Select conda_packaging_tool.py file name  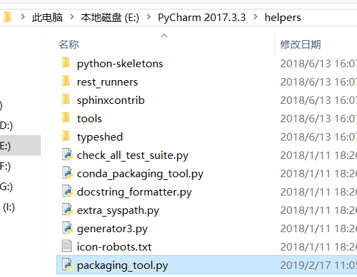140,174
